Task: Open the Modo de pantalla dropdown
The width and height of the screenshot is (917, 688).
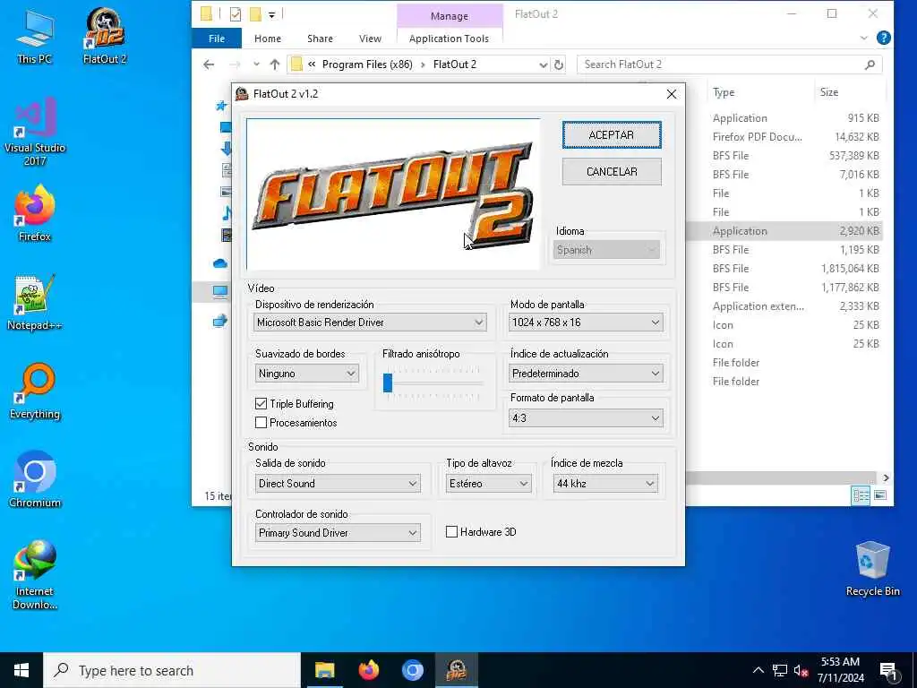Action: (586, 322)
